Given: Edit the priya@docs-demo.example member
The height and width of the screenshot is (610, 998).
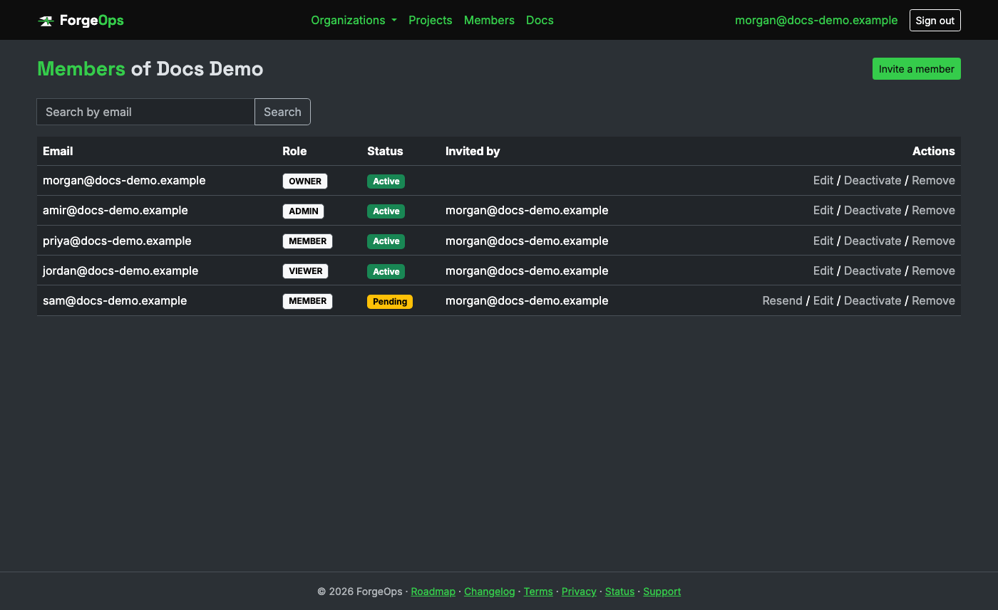Looking at the screenshot, I should tap(823, 241).
